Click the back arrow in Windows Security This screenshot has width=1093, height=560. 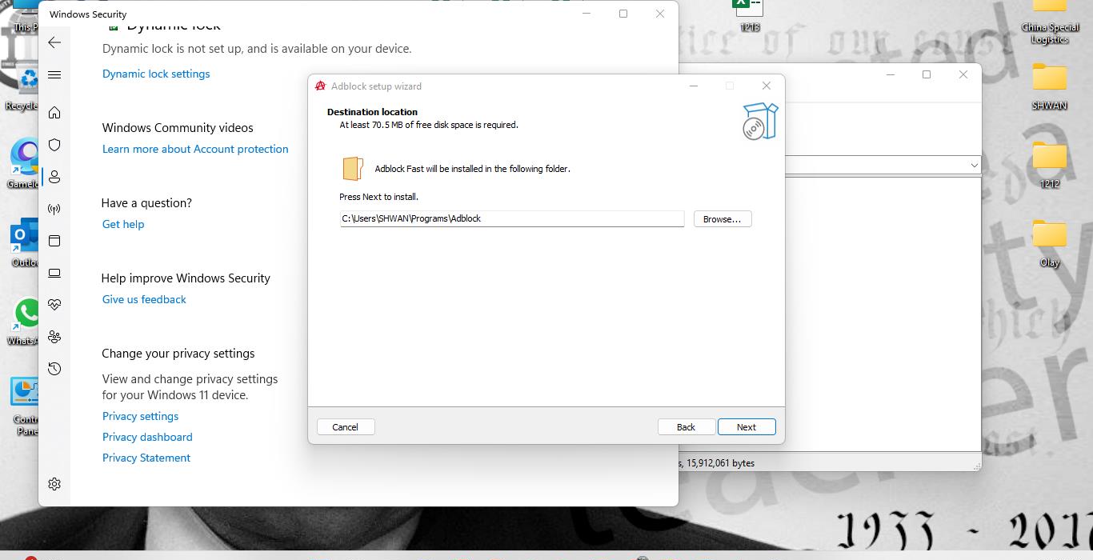(x=54, y=42)
